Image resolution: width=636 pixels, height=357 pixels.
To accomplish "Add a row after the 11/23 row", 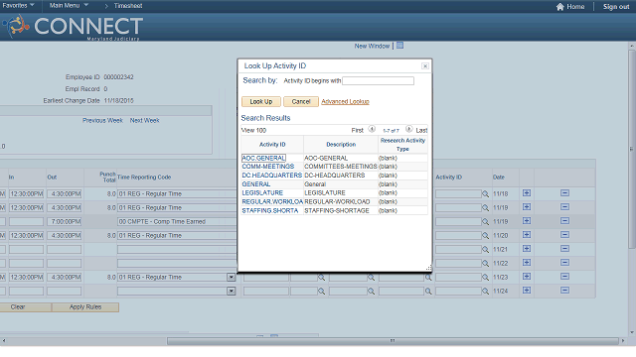I will pos(527,276).
